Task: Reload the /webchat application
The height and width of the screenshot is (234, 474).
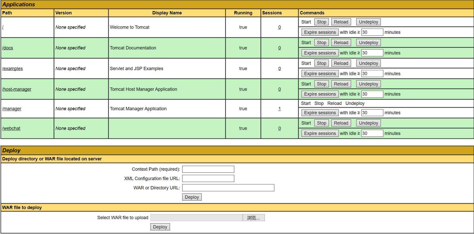Action: (x=341, y=123)
